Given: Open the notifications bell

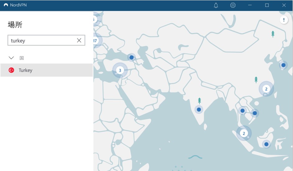Looking at the screenshot, I should pyautogui.click(x=216, y=5).
